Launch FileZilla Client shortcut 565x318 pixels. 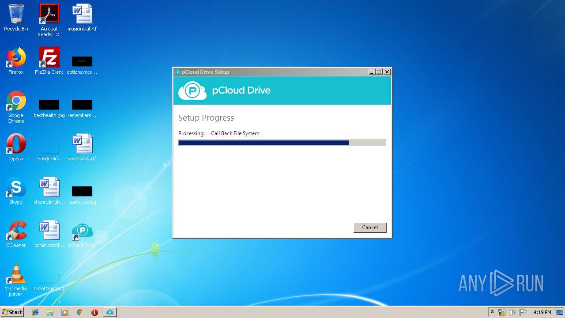[x=49, y=61]
